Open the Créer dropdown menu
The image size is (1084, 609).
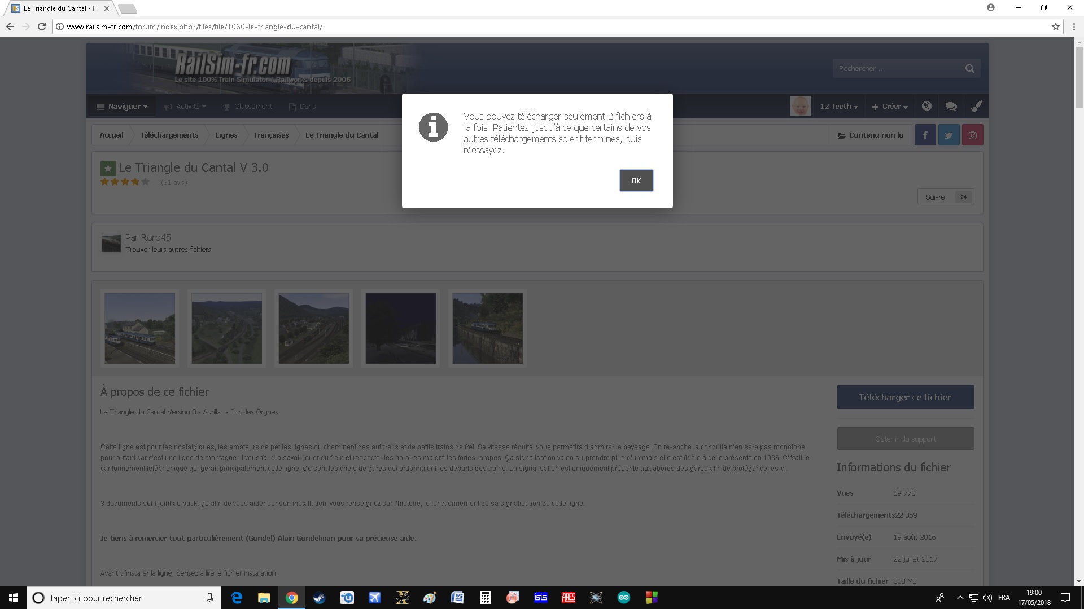pos(890,106)
